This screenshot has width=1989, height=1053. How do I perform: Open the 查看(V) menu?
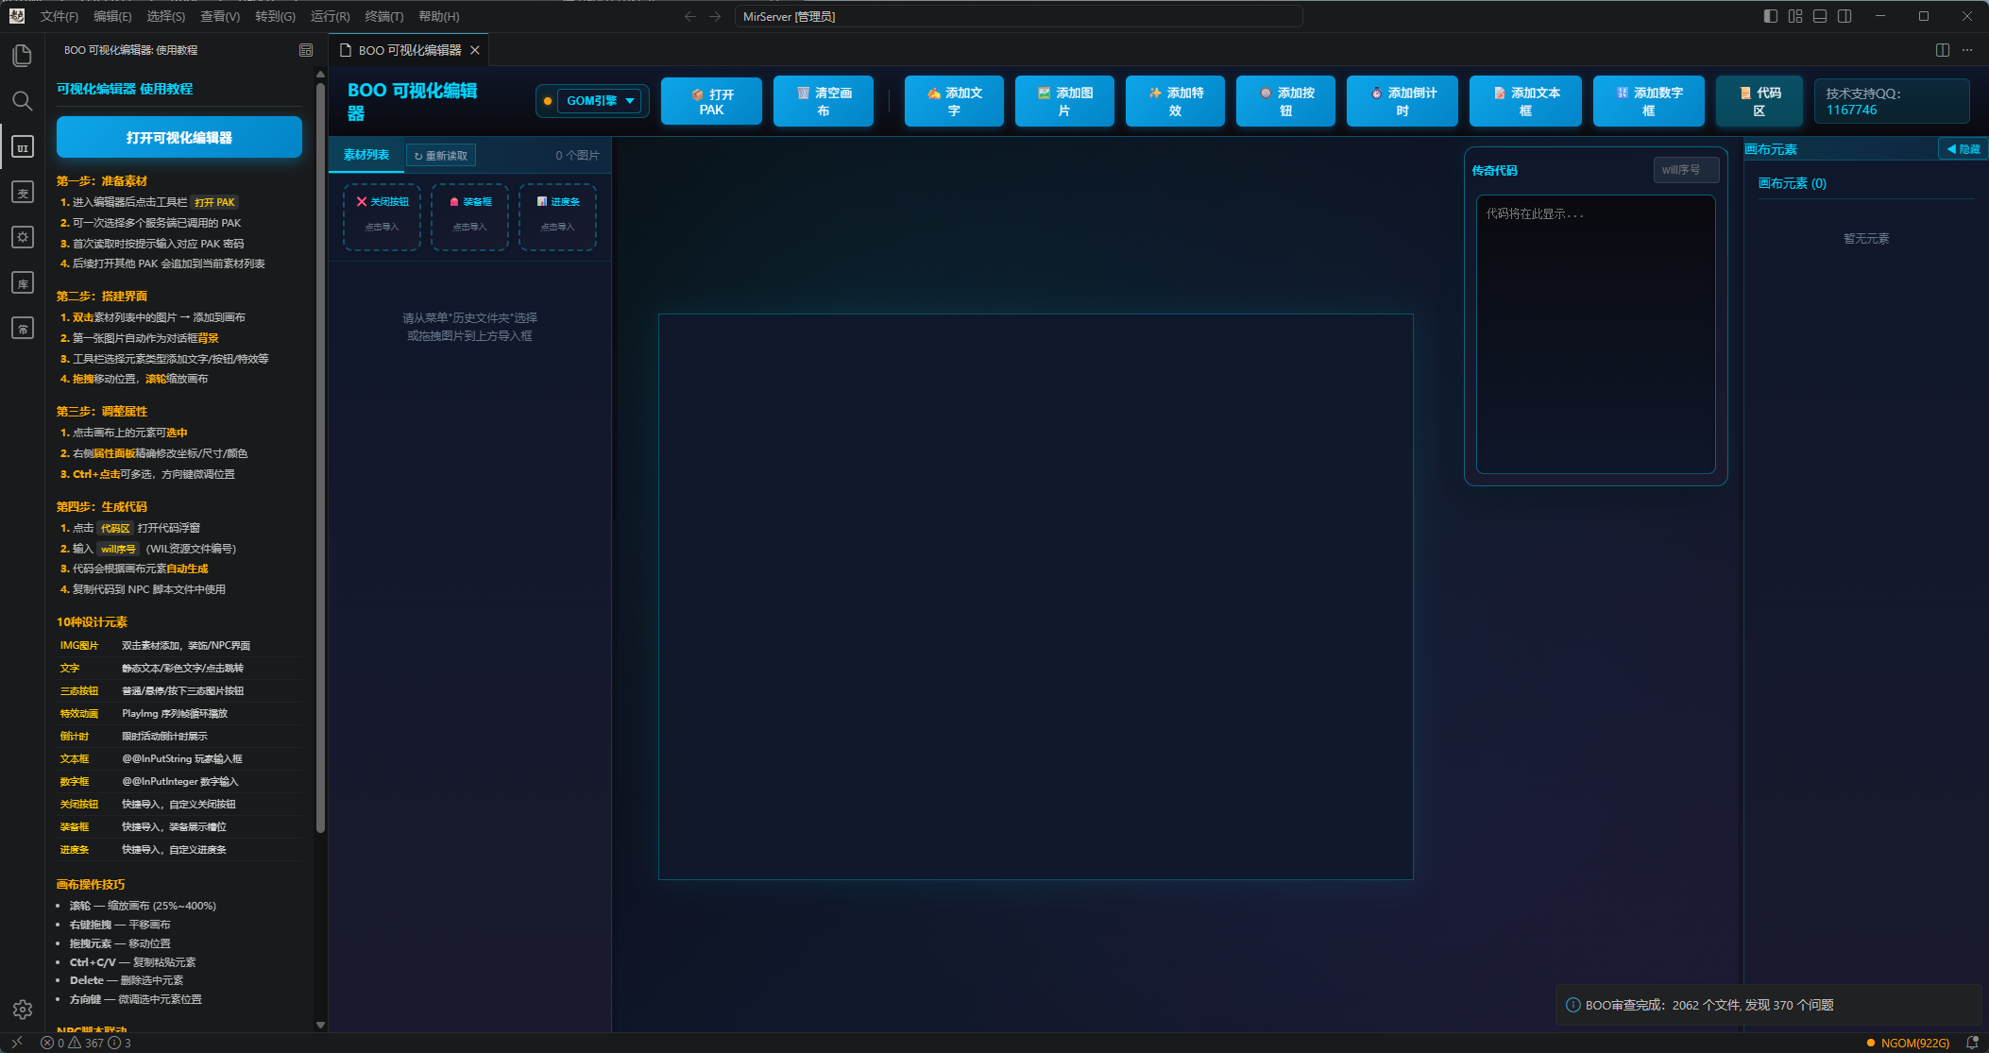(x=220, y=16)
